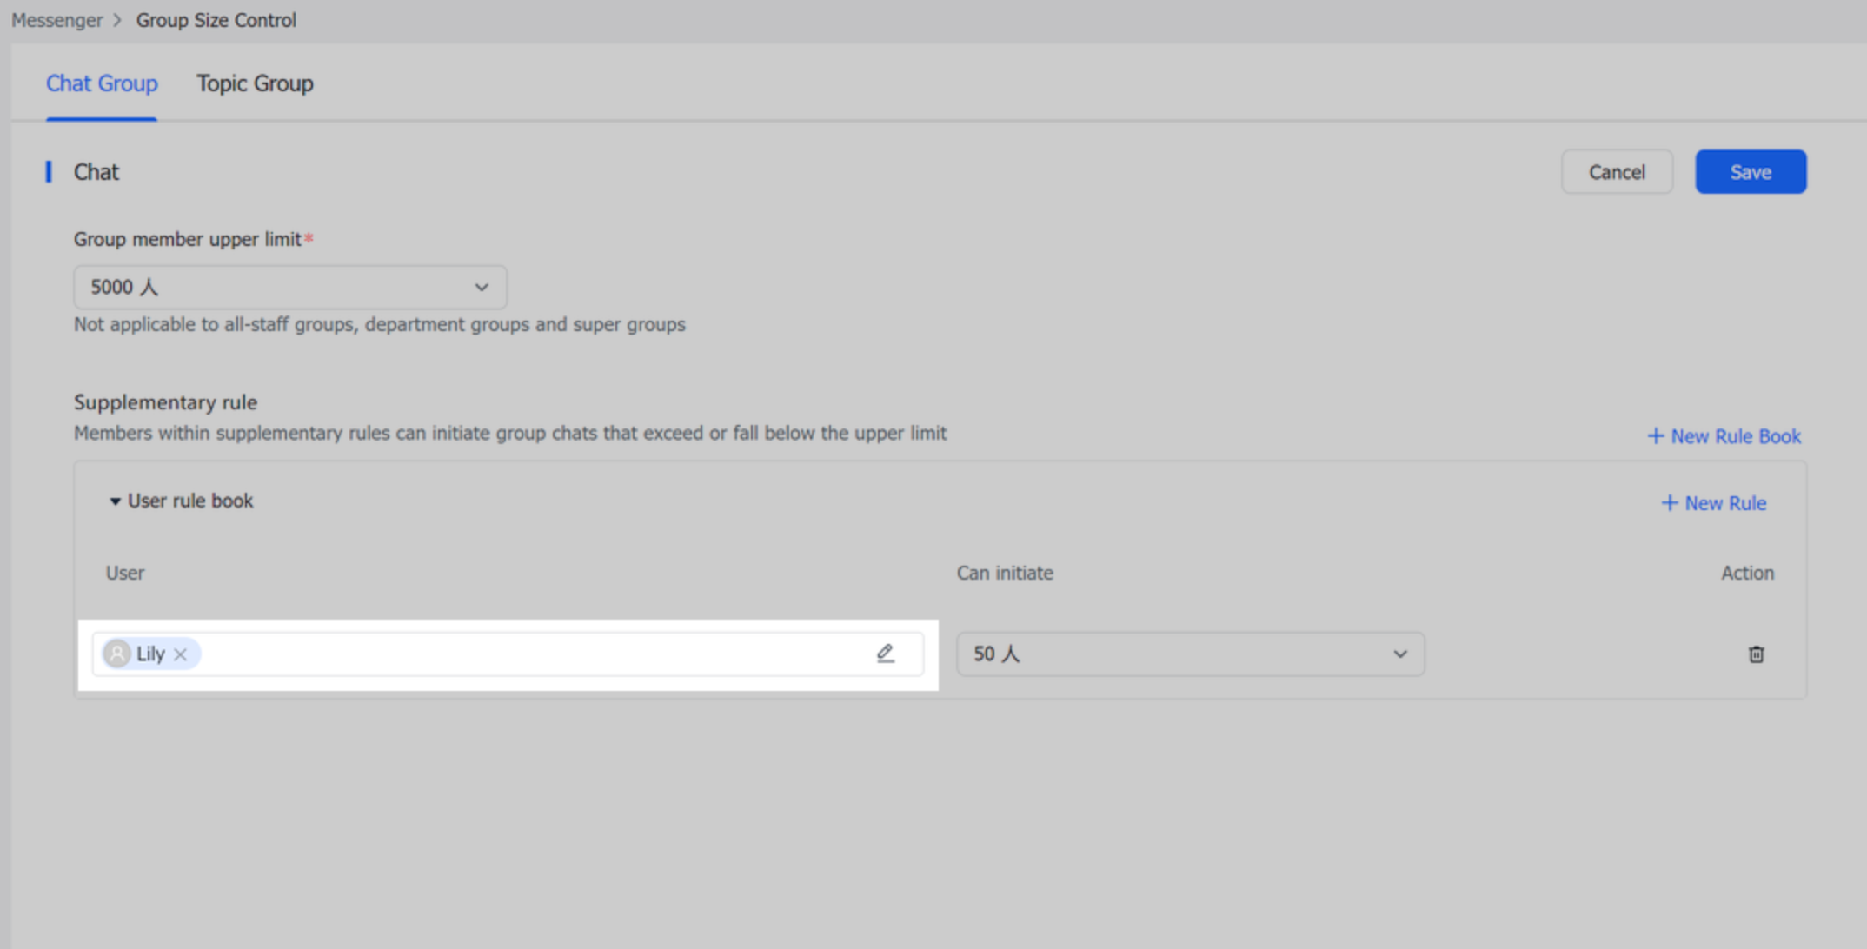Viewport: 1867px width, 949px height.
Task: Click the chevron arrow on the Can initiate selector
Action: [x=1400, y=654]
